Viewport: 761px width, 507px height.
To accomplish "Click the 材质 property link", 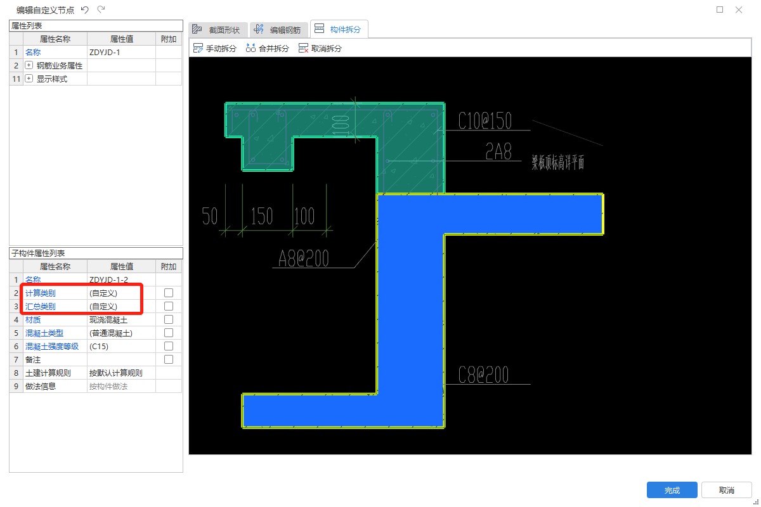I will [32, 319].
